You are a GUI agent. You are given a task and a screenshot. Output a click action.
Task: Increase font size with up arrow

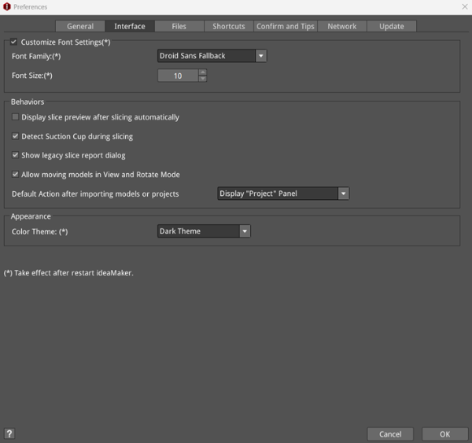[202, 72]
